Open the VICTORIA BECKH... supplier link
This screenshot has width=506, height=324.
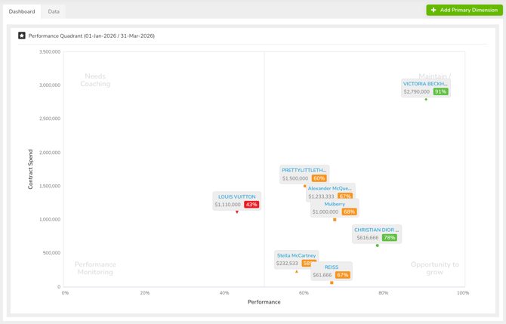(425, 84)
